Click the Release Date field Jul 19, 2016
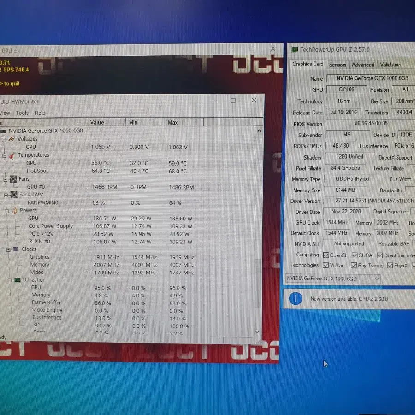The height and width of the screenshot is (415, 415). coord(344,112)
